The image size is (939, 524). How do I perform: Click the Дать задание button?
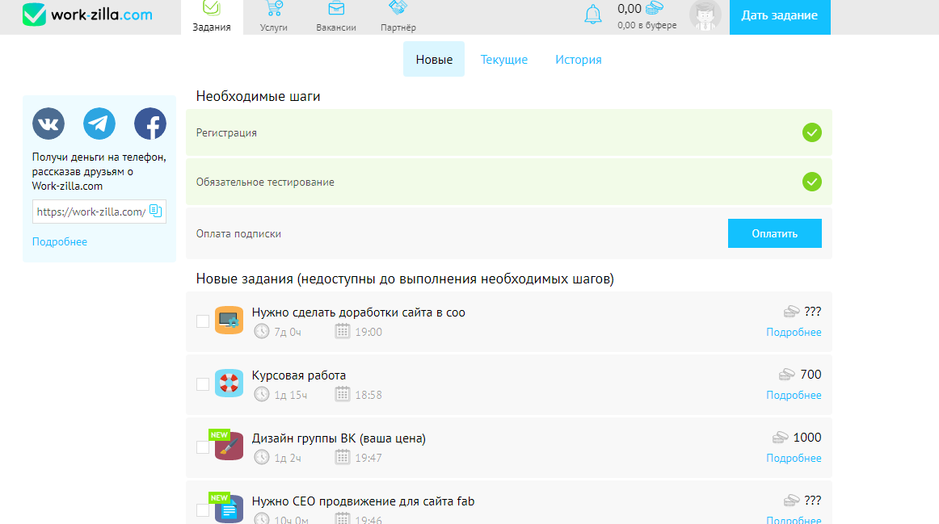[x=780, y=17]
